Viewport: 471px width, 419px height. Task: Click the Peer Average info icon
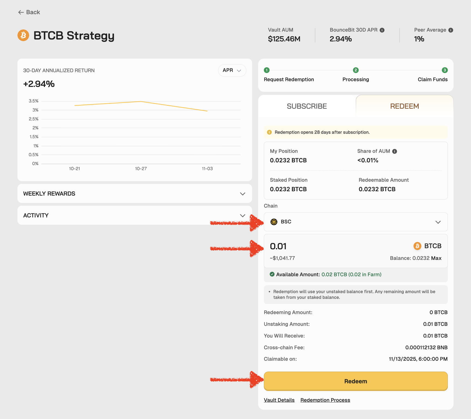point(451,30)
